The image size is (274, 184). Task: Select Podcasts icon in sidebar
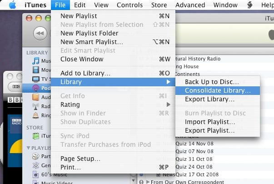[36, 88]
